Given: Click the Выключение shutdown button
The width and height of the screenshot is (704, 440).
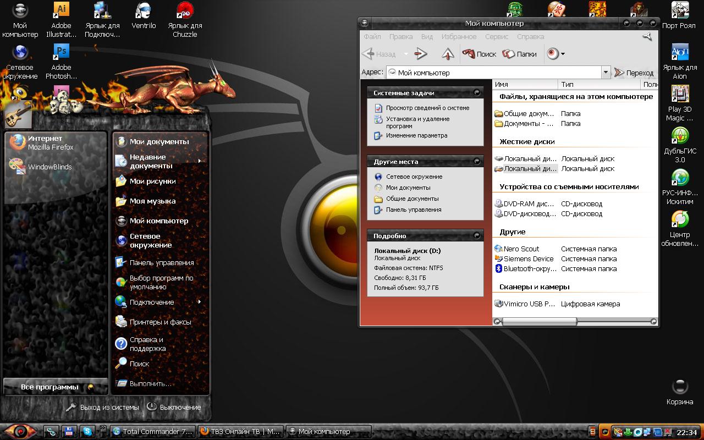Looking at the screenshot, I should click(x=174, y=408).
